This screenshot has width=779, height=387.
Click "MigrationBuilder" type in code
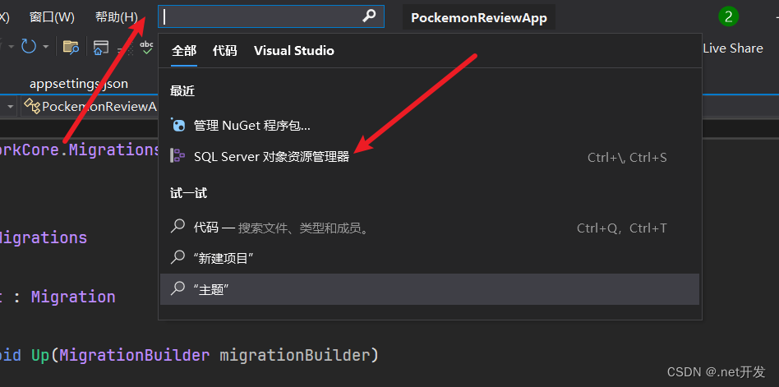pyautogui.click(x=134, y=355)
